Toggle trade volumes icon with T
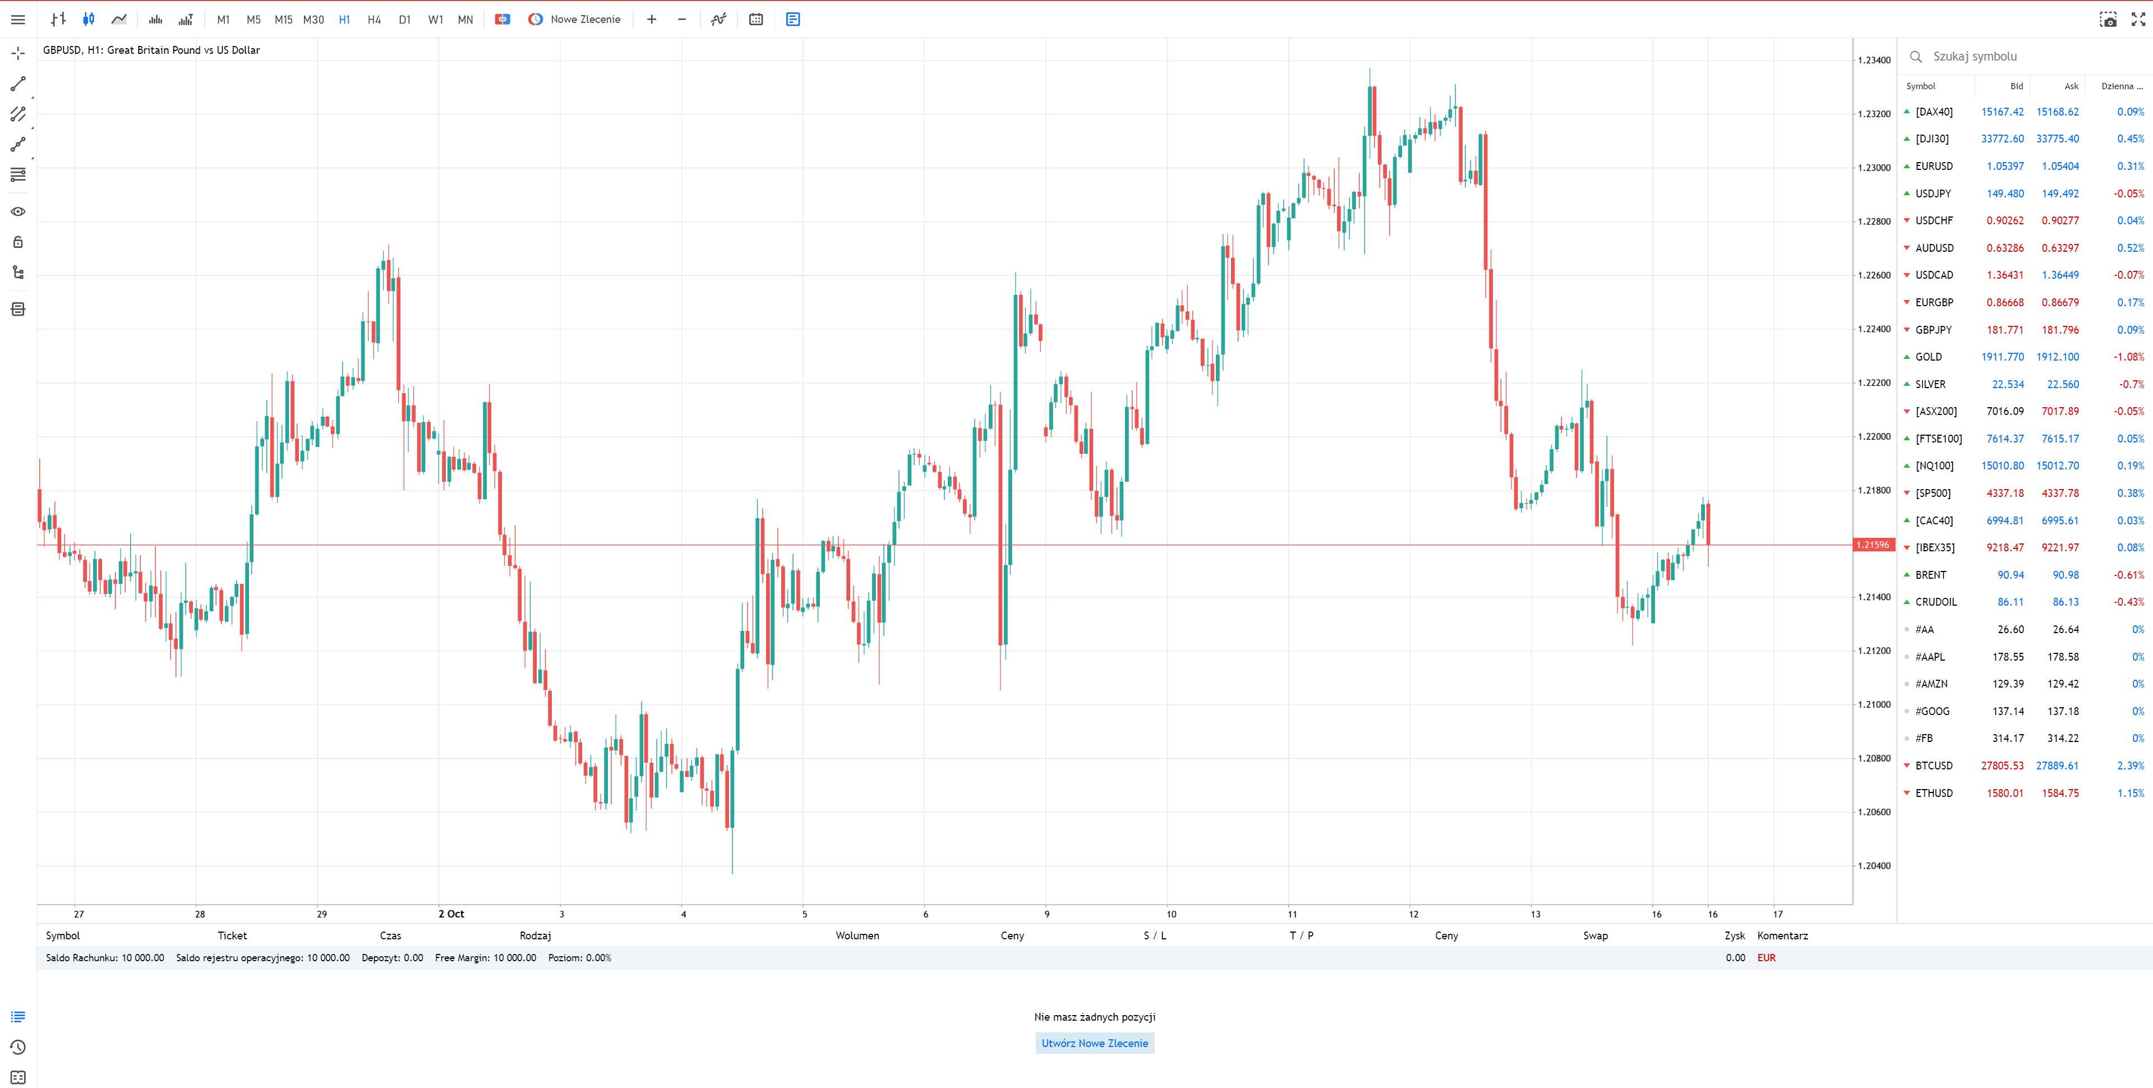Viewport: 2153px width, 1088px height. coord(186,19)
